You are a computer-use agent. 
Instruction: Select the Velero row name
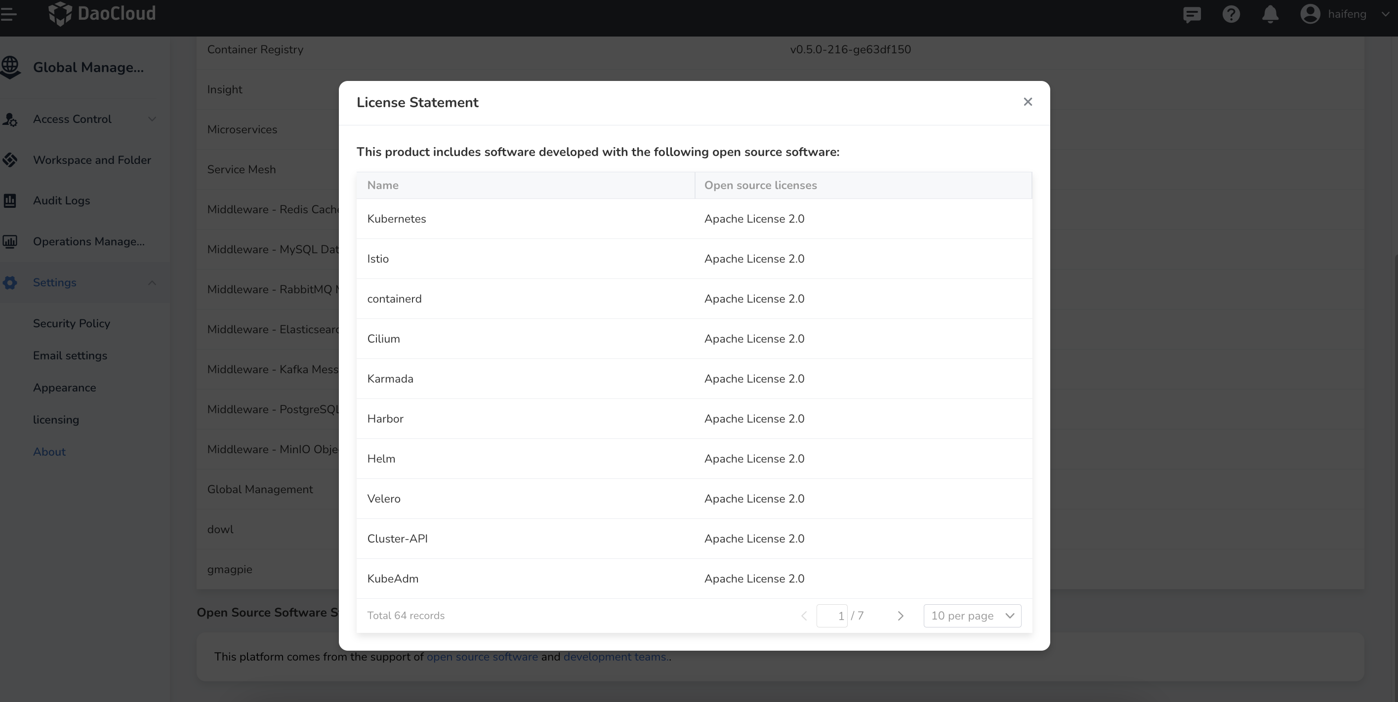[x=384, y=499]
